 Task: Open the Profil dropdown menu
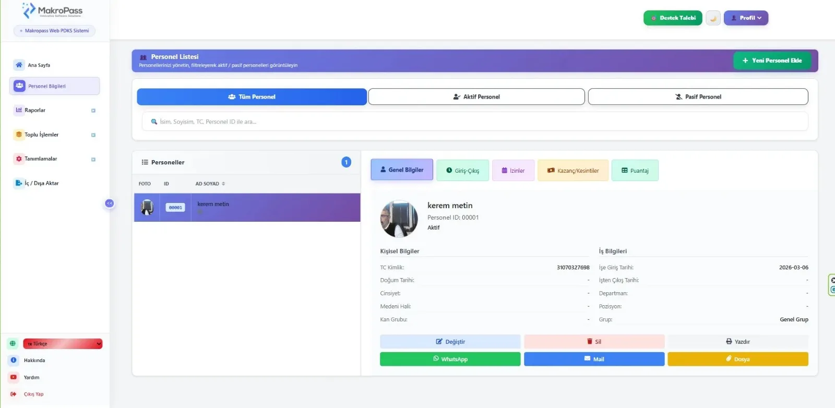pos(746,18)
